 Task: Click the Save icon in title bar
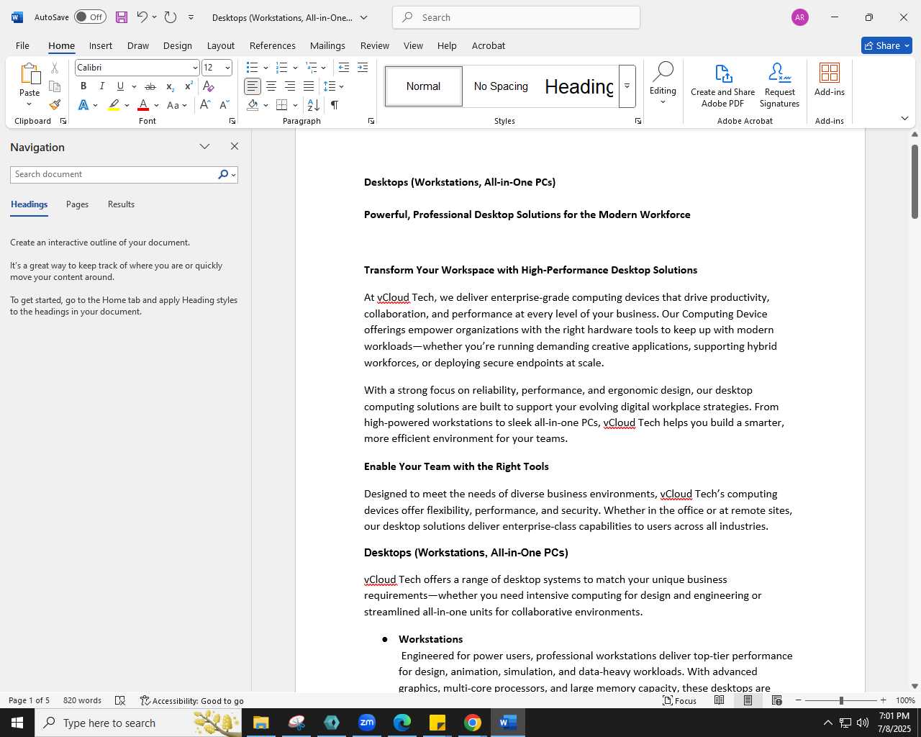click(121, 17)
